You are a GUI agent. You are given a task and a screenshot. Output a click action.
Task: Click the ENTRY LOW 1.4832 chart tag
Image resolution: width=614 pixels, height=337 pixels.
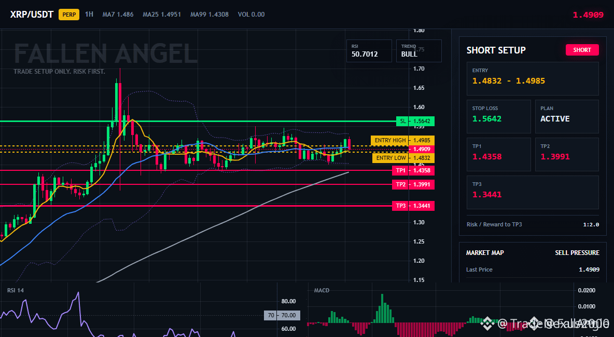[x=403, y=158]
